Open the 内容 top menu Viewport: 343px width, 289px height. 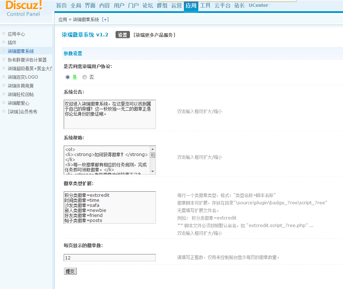[x=104, y=5]
